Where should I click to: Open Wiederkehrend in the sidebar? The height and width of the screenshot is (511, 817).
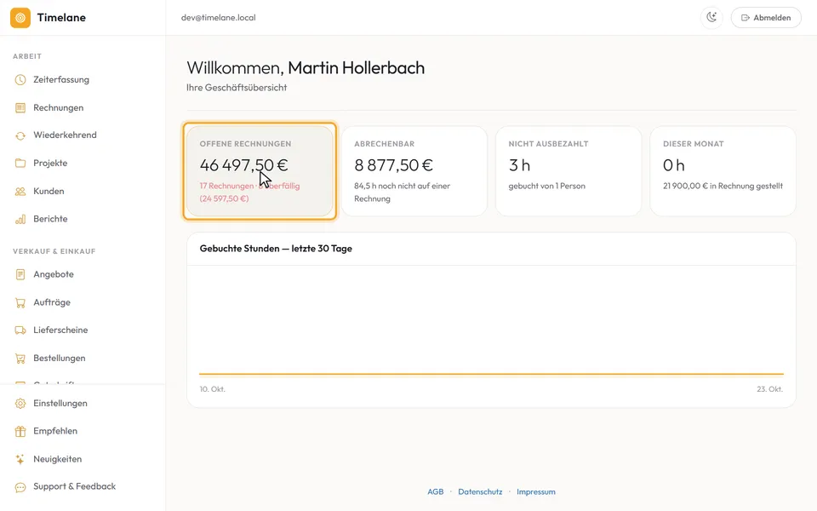click(x=66, y=135)
